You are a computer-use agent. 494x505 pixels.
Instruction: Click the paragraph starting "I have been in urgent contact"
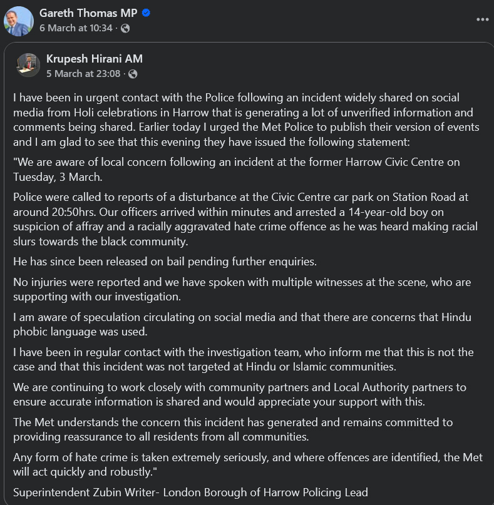[244, 120]
